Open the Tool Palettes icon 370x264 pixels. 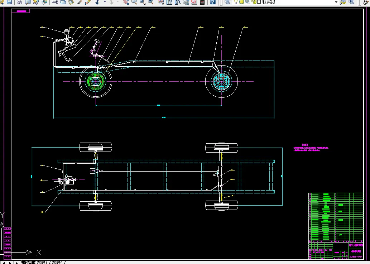point(178,2)
